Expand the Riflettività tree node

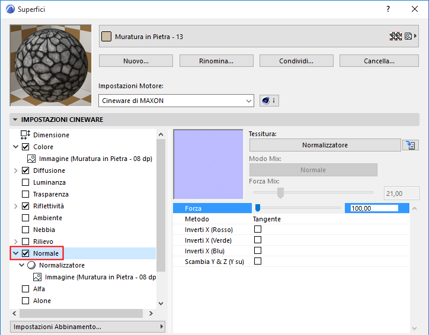click(16, 206)
